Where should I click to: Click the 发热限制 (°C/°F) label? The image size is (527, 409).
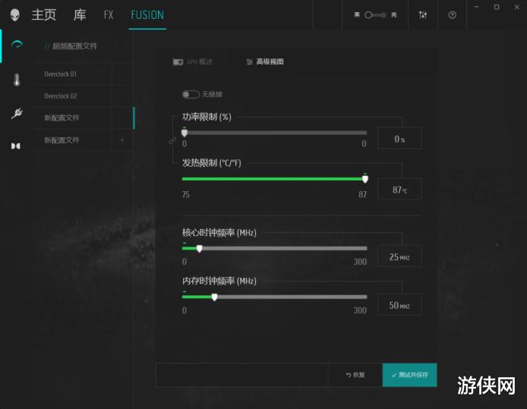211,163
